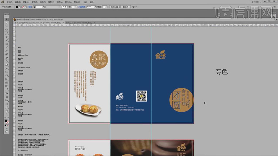
Task: Open the 文字(T) menu
Action: [x=35, y=2]
